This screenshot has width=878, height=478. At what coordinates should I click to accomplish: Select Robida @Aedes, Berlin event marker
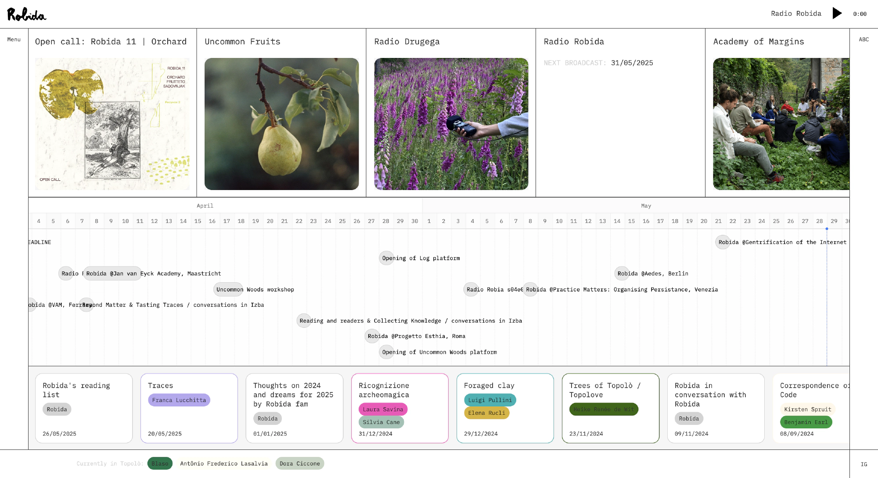tap(622, 273)
